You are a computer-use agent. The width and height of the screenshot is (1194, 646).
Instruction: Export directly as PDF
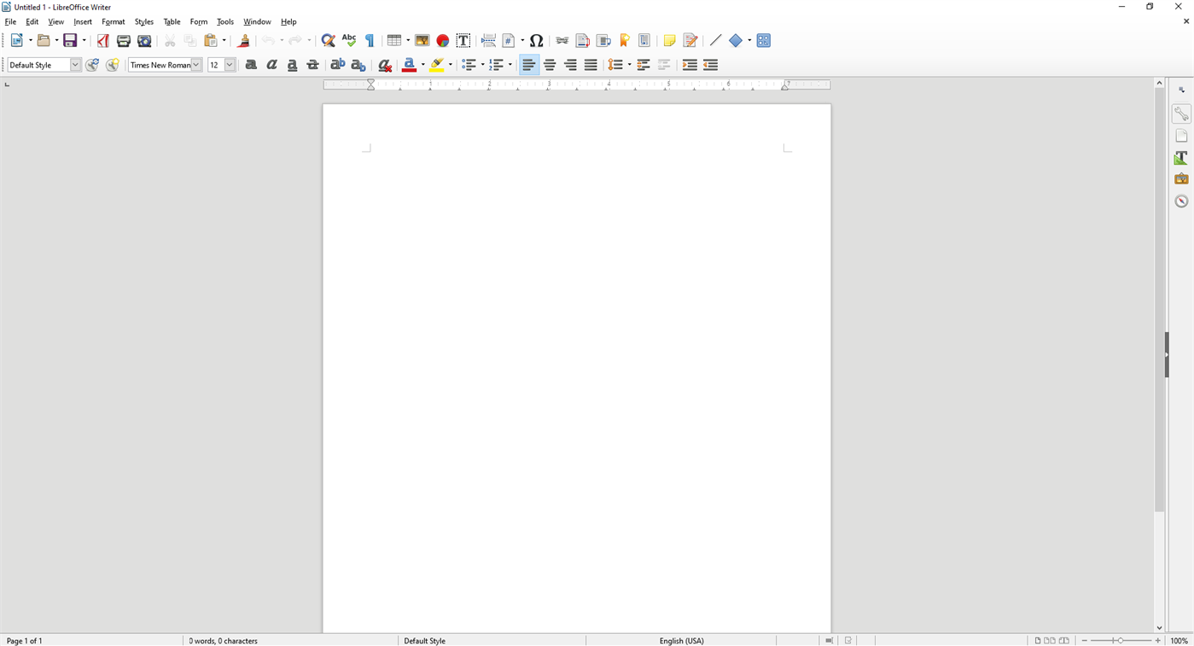pyautogui.click(x=103, y=40)
